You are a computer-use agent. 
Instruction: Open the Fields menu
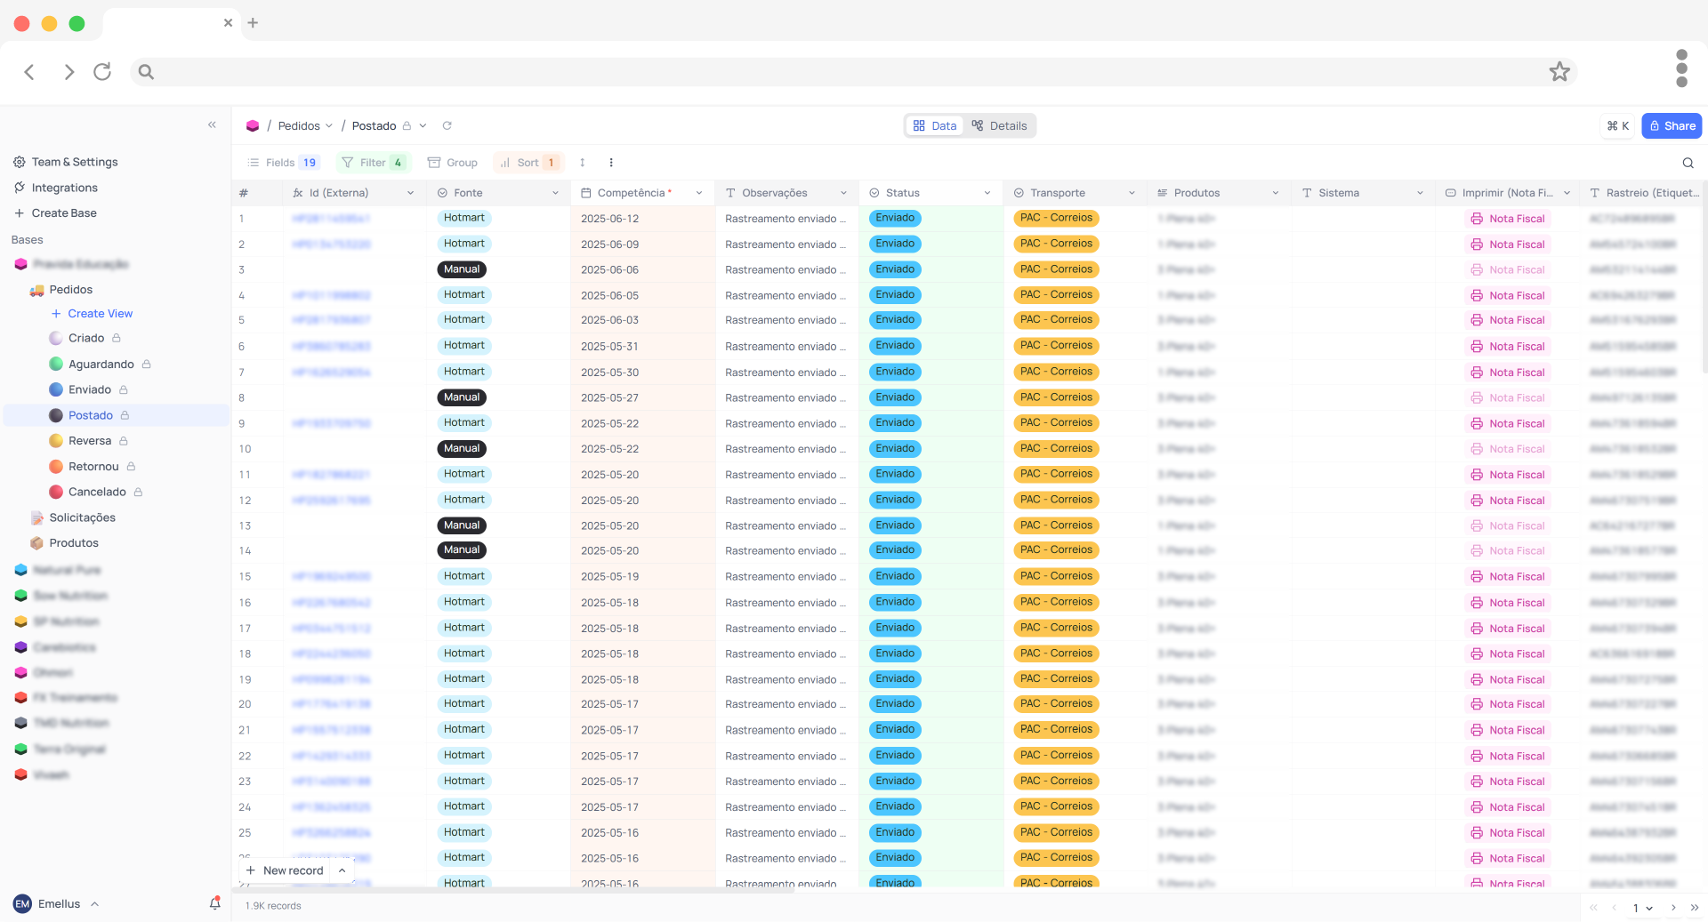pyautogui.click(x=282, y=163)
